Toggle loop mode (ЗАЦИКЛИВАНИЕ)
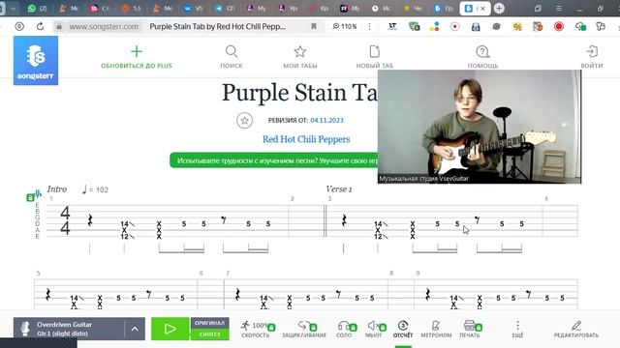Screen dimensions: 620x348 point(304,330)
